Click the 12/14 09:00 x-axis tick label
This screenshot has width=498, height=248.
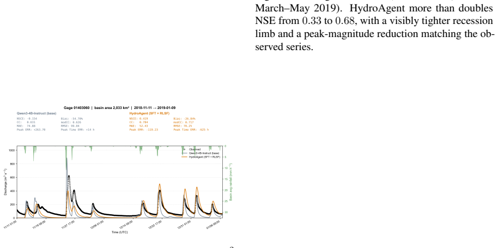(125, 225)
